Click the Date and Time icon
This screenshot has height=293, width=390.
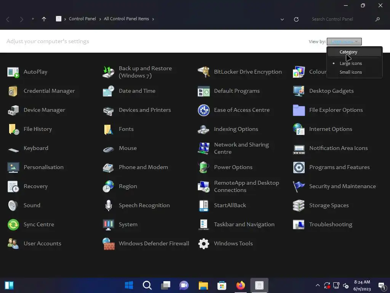pos(109,91)
